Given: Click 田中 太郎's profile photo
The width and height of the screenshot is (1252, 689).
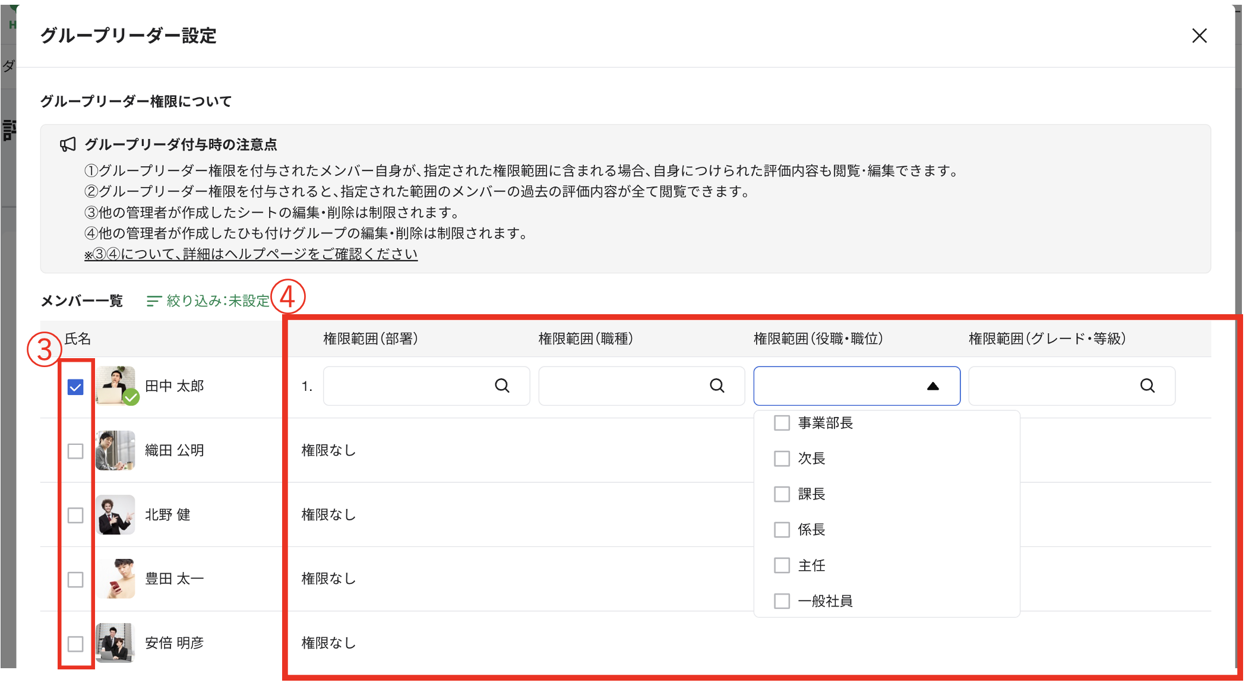Looking at the screenshot, I should pyautogui.click(x=116, y=386).
